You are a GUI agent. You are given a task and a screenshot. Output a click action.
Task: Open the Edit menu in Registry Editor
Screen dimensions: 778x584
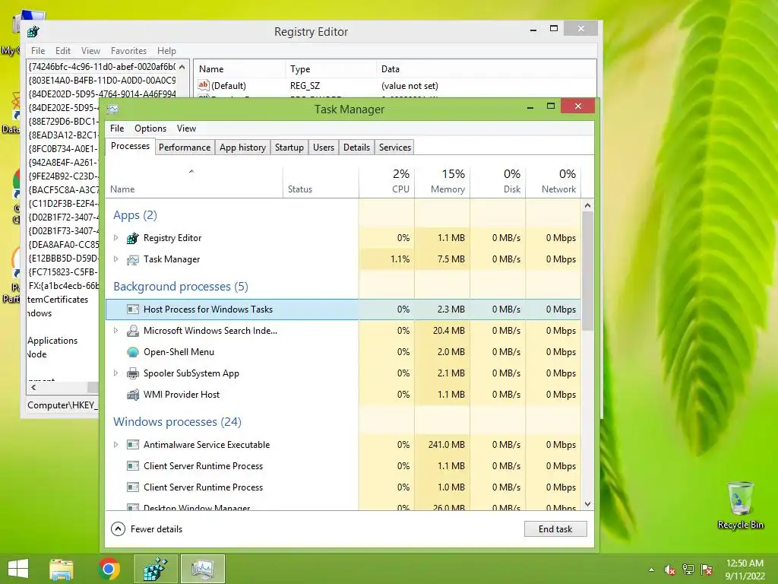[x=62, y=51]
